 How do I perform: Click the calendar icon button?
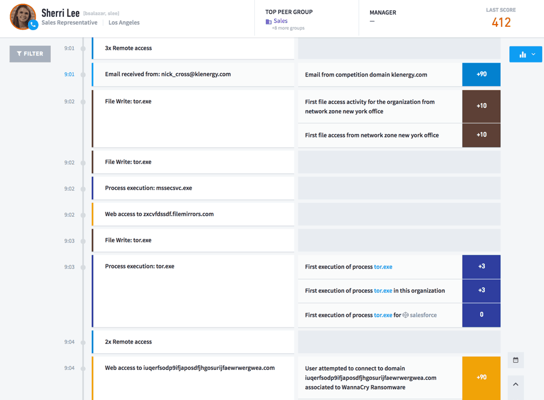pos(516,360)
